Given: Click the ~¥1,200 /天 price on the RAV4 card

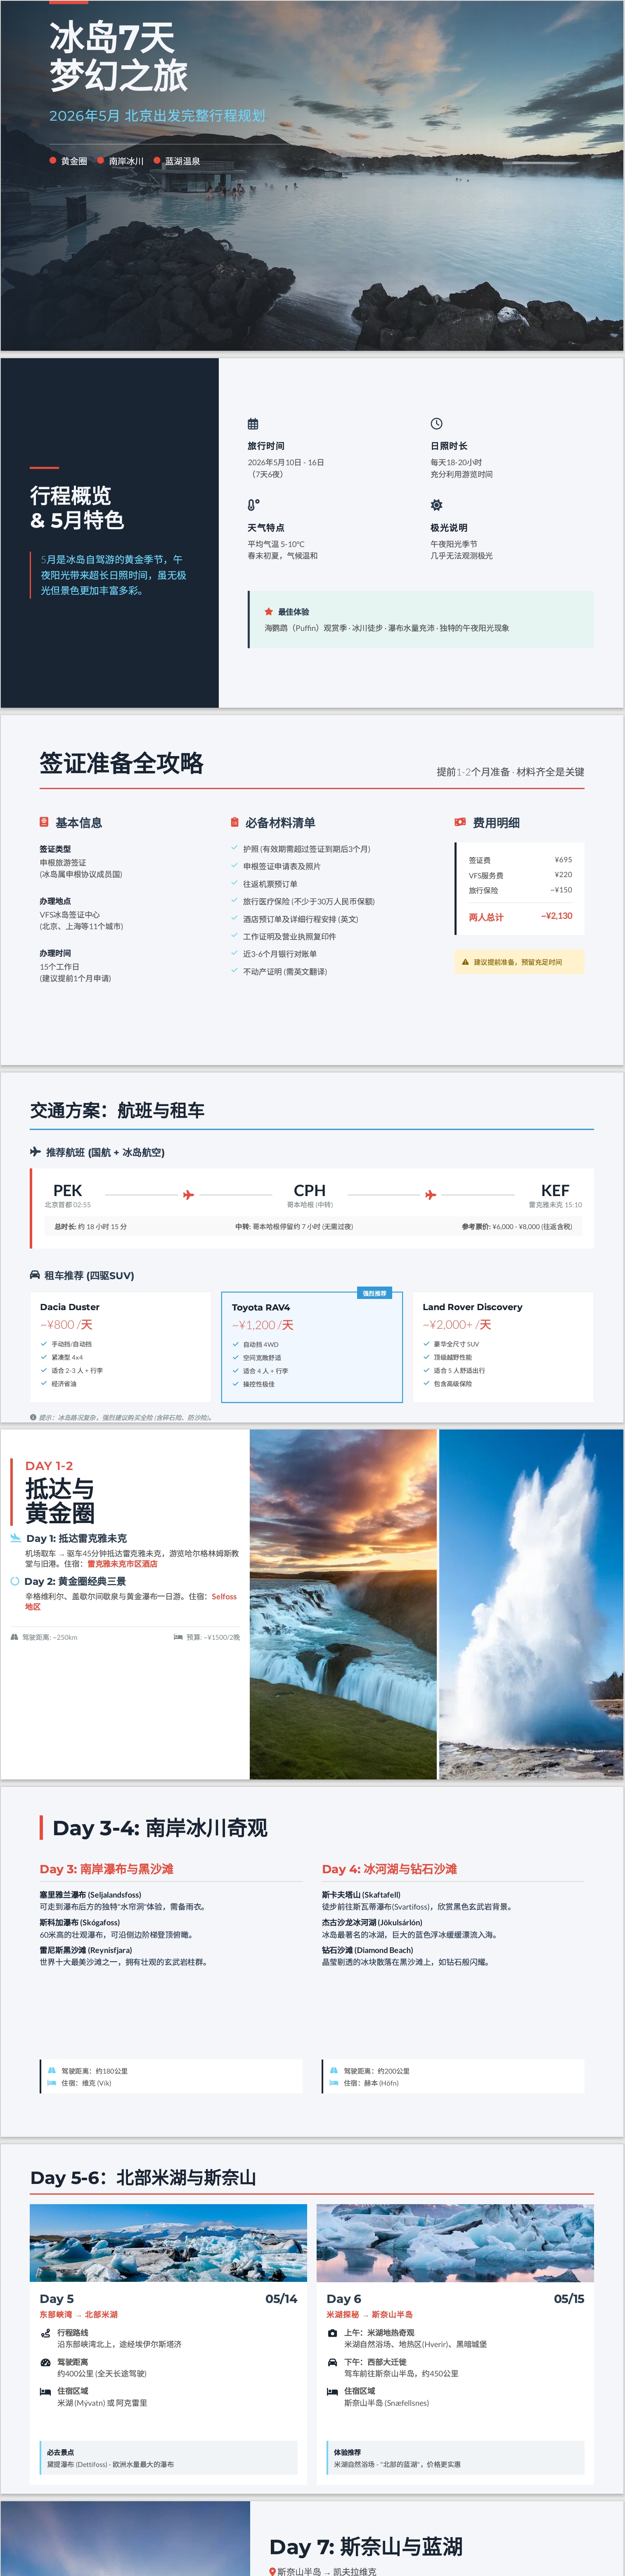Looking at the screenshot, I should (263, 1324).
